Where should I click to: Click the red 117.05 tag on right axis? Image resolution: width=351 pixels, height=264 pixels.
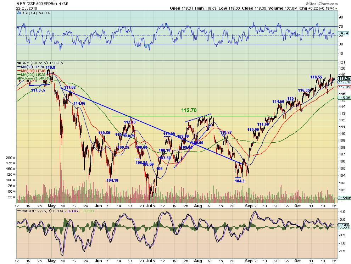pyautogui.click(x=344, y=87)
